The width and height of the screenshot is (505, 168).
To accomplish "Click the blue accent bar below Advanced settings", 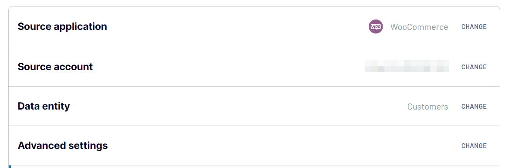I will tap(10, 167).
